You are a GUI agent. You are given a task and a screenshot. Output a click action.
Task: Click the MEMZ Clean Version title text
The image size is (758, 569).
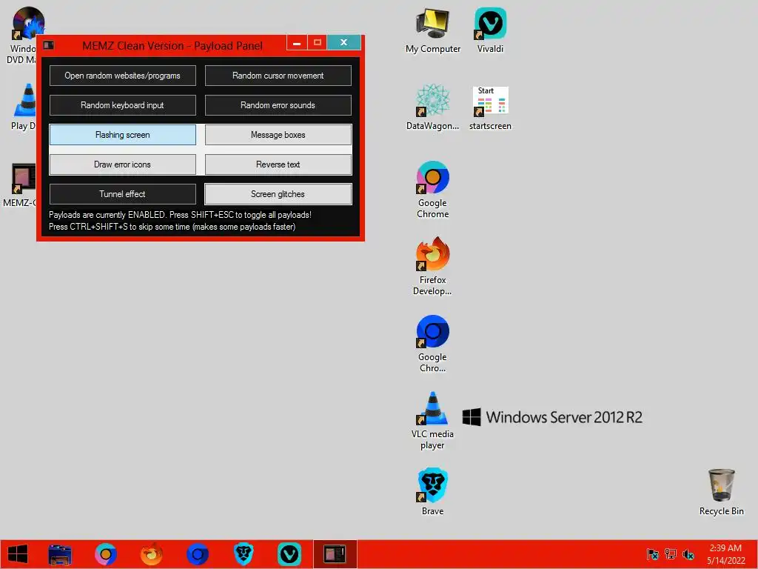click(x=172, y=46)
